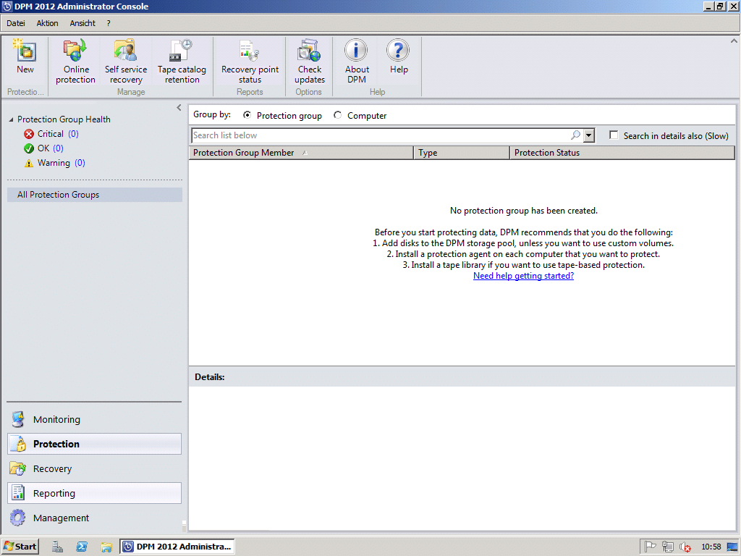The height and width of the screenshot is (556, 741).
Task: Select Group by Protection group radio
Action: click(247, 115)
